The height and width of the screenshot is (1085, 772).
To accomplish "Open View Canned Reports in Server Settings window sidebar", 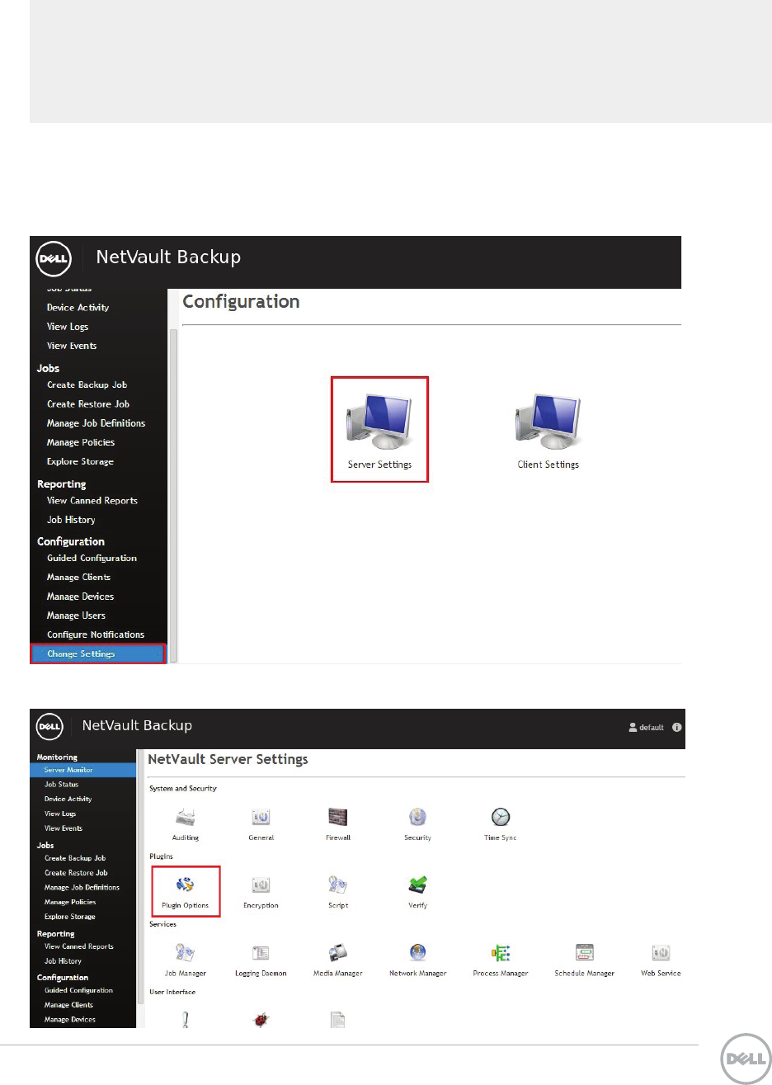I will 79,946.
